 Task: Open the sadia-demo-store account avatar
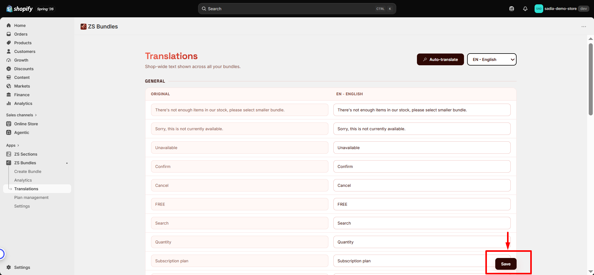pos(539,9)
